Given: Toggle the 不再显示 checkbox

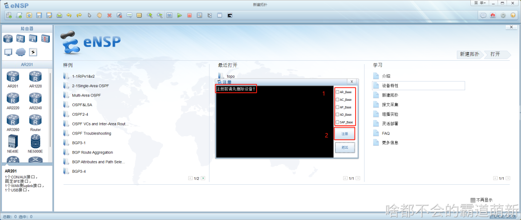Looking at the screenshot, I should [x=473, y=200].
